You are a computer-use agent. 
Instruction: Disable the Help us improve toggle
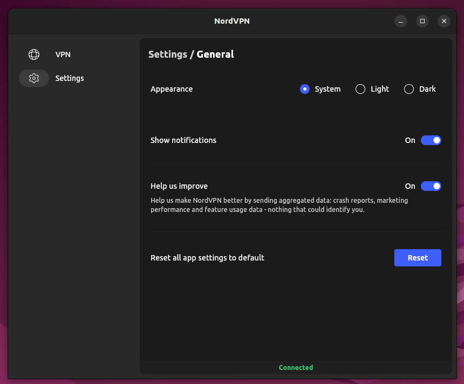(x=431, y=186)
